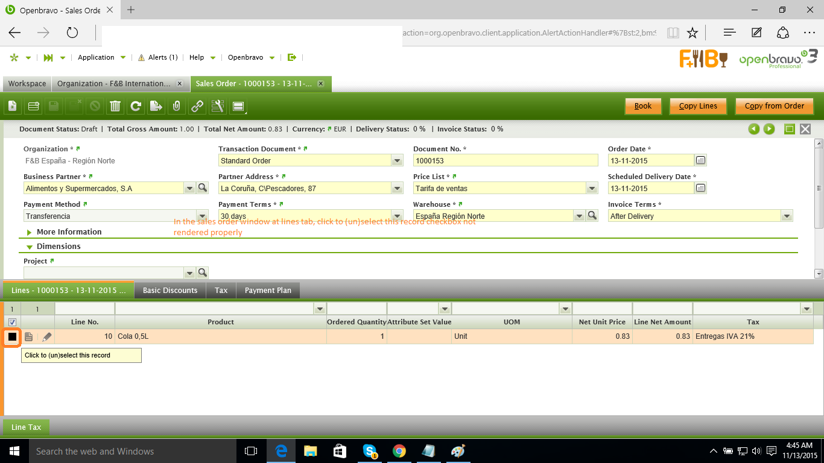Click the pencil edit icon on Cola row
This screenshot has height=463, width=824.
[x=46, y=336]
